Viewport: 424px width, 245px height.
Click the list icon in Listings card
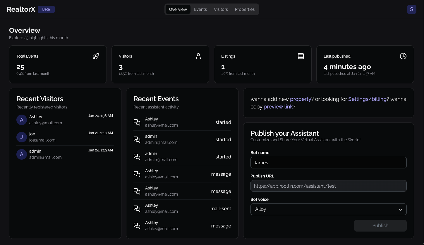[301, 56]
